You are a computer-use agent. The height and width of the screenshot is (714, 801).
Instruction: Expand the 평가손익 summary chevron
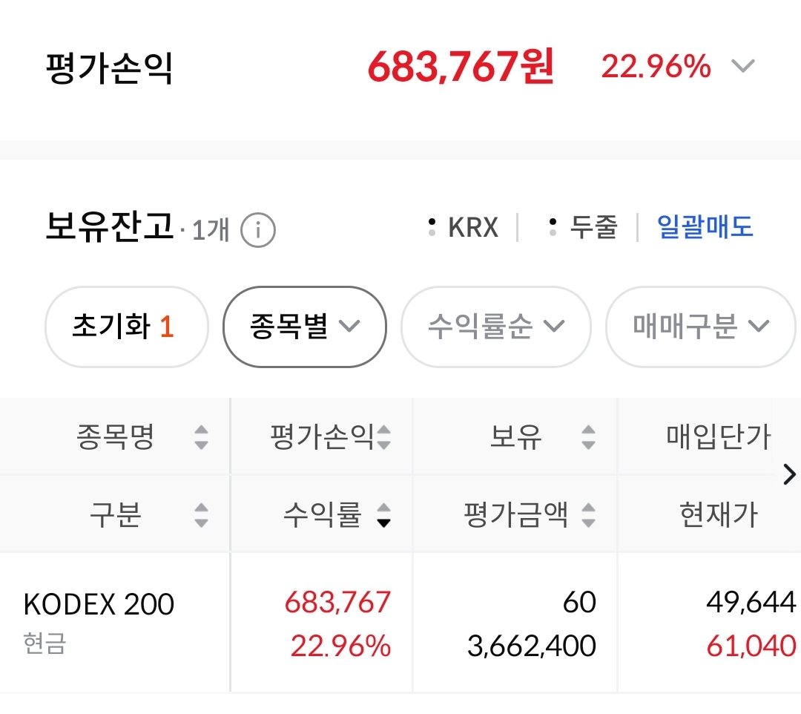(x=742, y=67)
